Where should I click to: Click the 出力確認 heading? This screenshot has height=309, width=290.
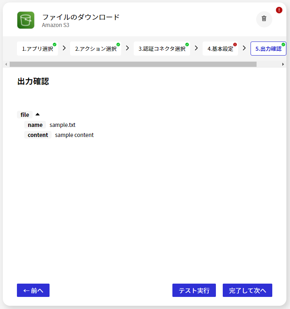(x=33, y=81)
